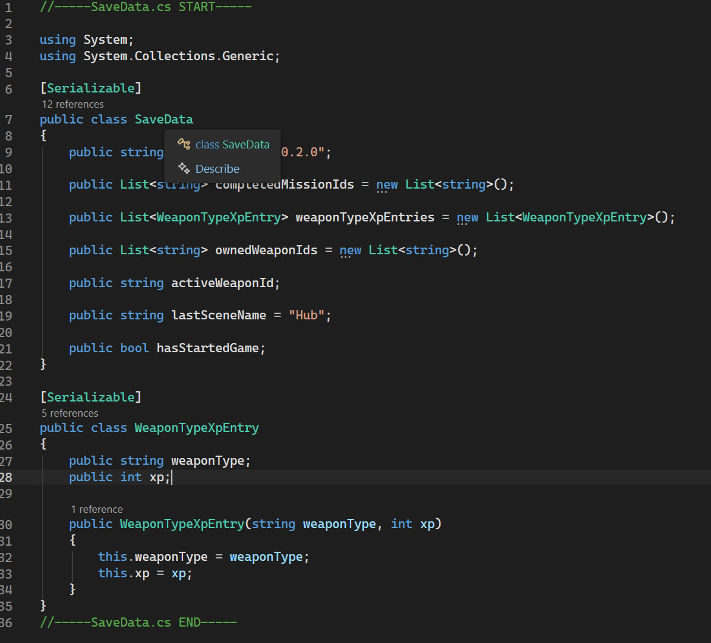Click the Serializable attribute on line 6
Screen dimensions: 711x643
click(x=91, y=88)
